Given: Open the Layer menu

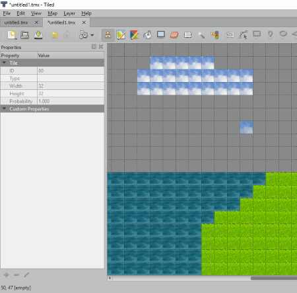Looking at the screenshot, I should pyautogui.click(x=69, y=13).
